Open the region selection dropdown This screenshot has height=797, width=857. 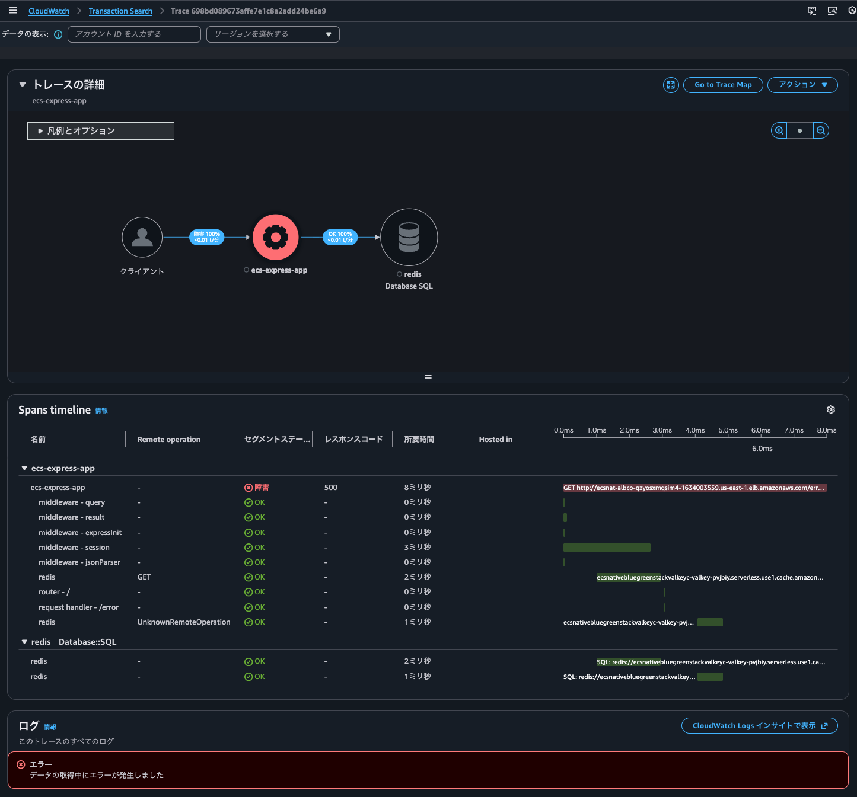273,34
